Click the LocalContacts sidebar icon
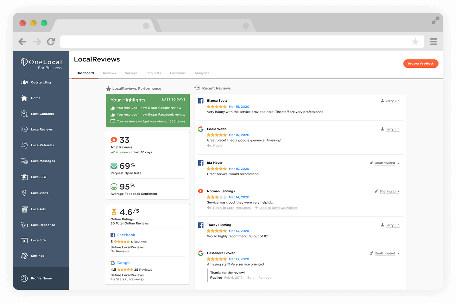Viewport: 456px width, 303px height. point(24,114)
